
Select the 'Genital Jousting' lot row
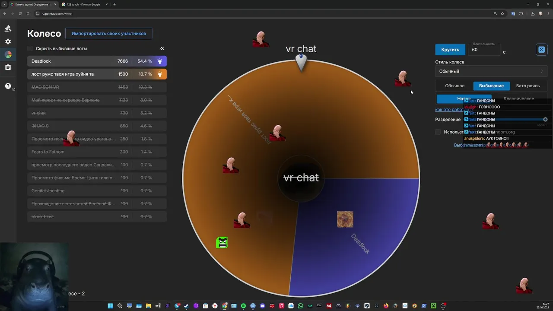97,191
